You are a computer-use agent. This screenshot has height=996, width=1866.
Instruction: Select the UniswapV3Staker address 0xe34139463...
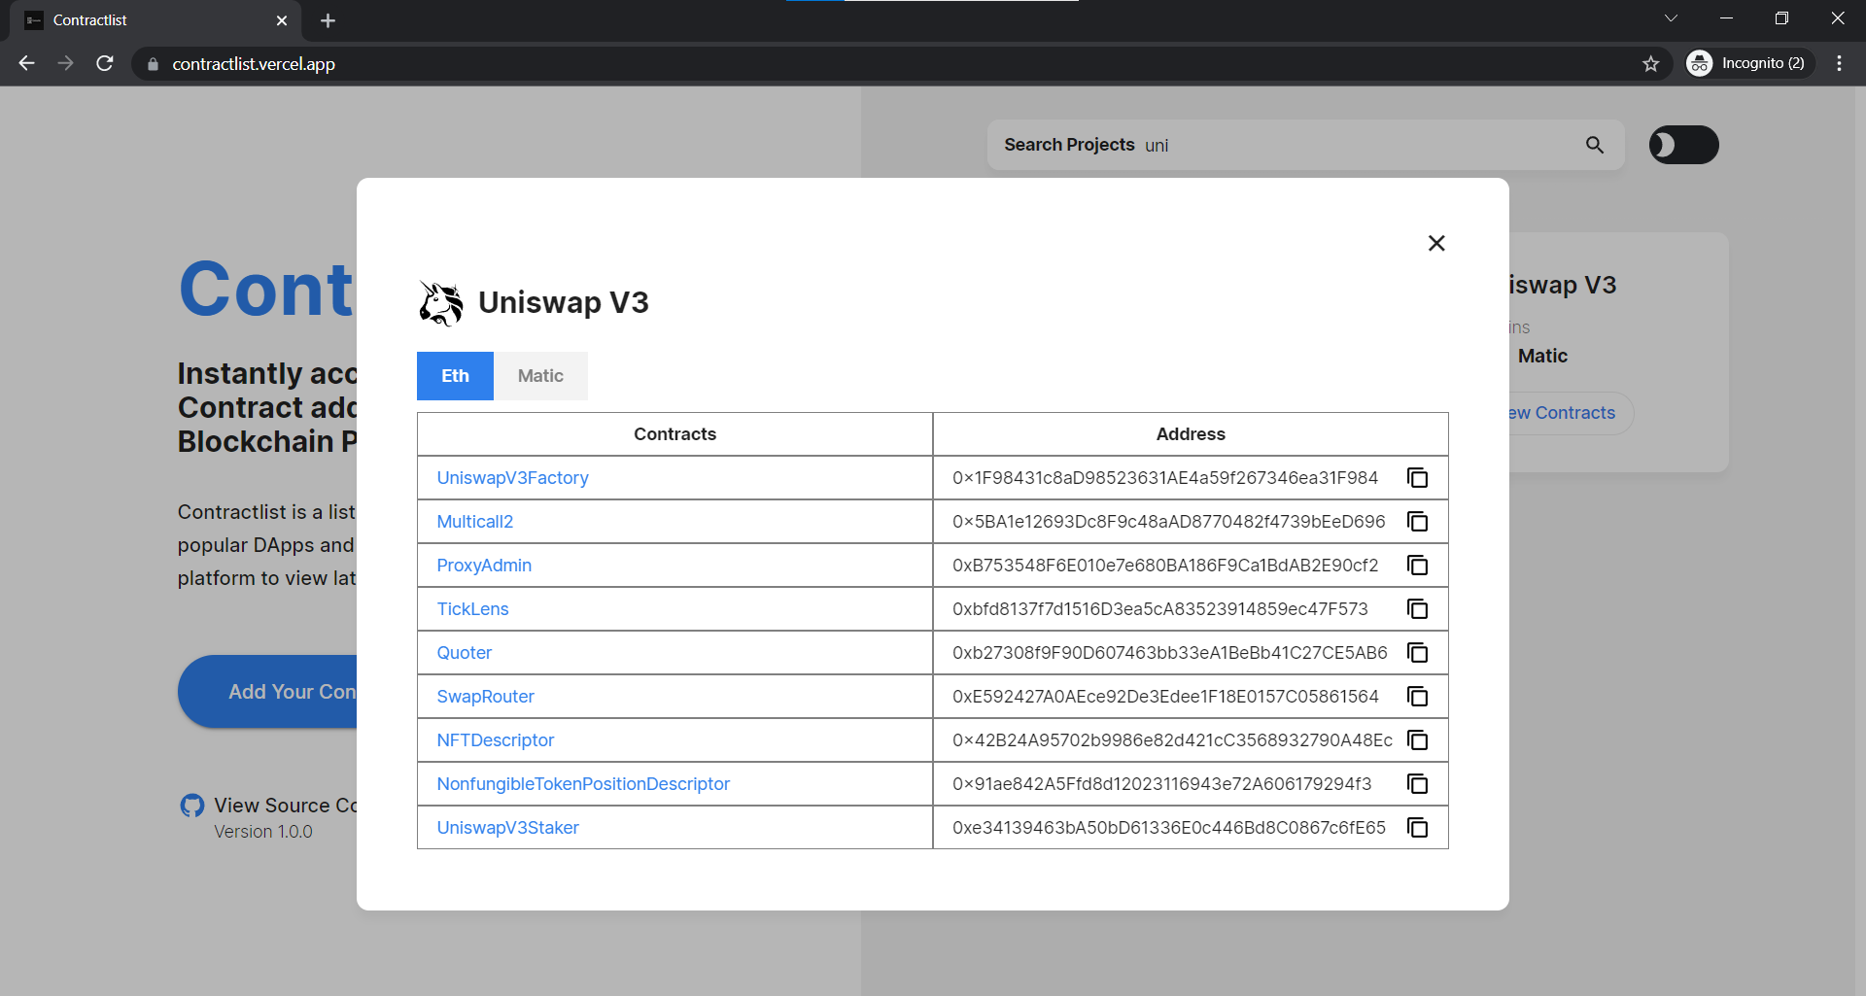pyautogui.click(x=1168, y=828)
